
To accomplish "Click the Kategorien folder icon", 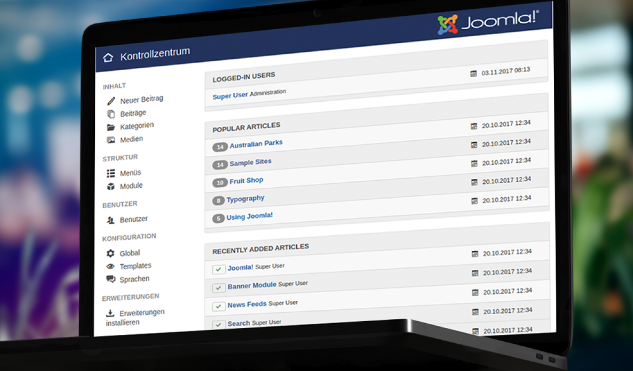I will pos(111,127).
